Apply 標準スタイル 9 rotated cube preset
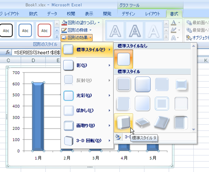 (124, 123)
